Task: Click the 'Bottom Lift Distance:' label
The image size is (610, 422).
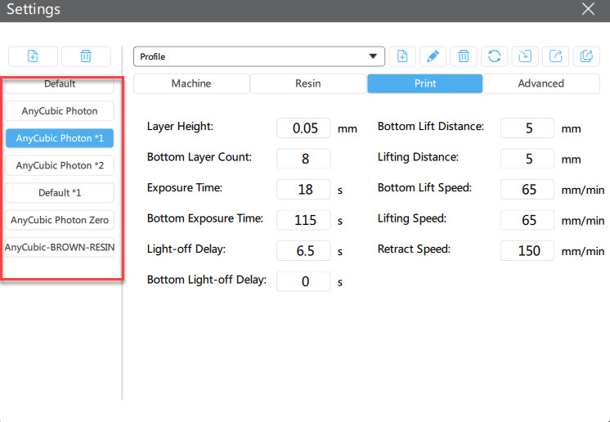Action: (431, 127)
